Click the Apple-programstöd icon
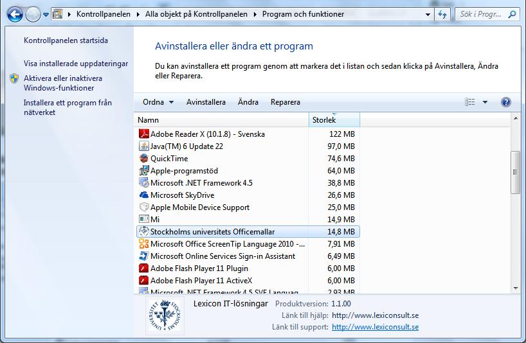The height and width of the screenshot is (343, 526). (144, 170)
